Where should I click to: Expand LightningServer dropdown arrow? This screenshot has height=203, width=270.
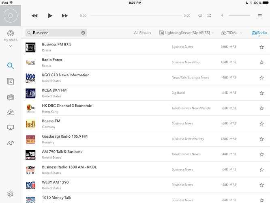[213, 33]
